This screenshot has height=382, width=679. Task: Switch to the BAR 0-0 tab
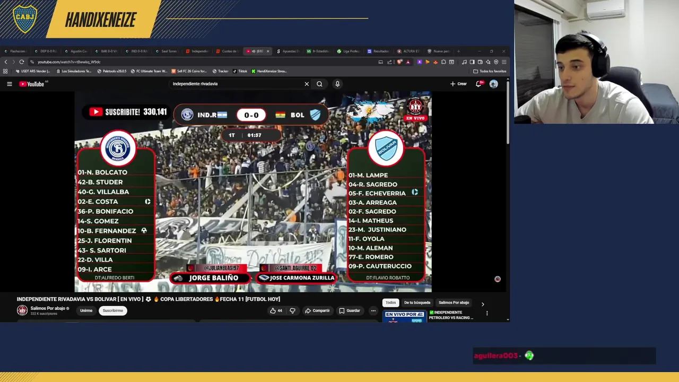pos(108,51)
